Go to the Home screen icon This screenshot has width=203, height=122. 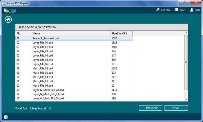pos(8,19)
